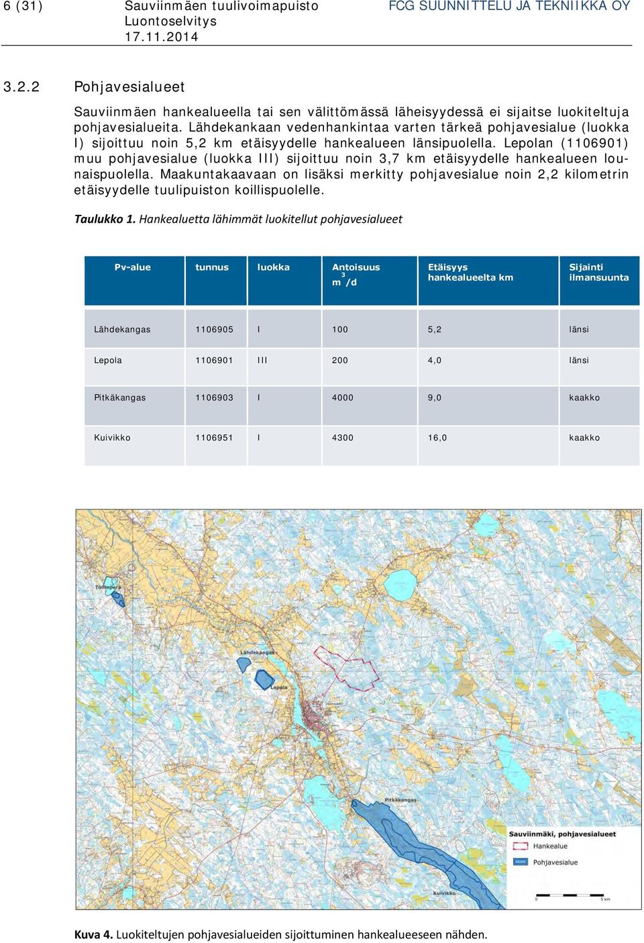
Task: Click the date "17.11.2014" in the header
Action: point(162,37)
